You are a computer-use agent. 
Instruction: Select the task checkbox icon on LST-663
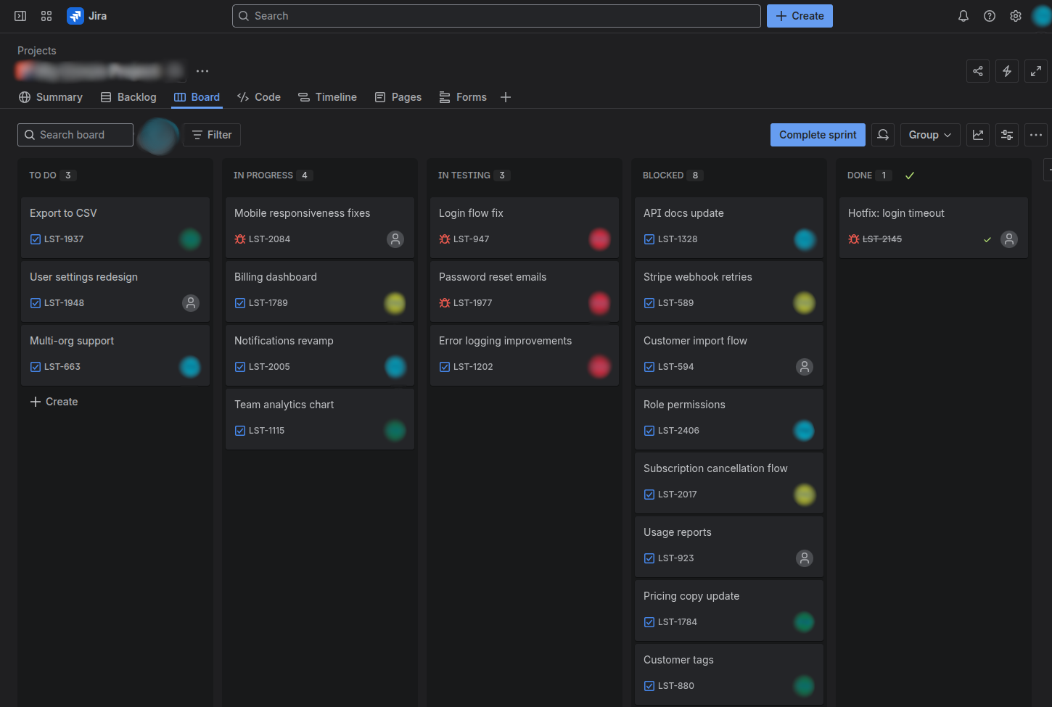35,366
